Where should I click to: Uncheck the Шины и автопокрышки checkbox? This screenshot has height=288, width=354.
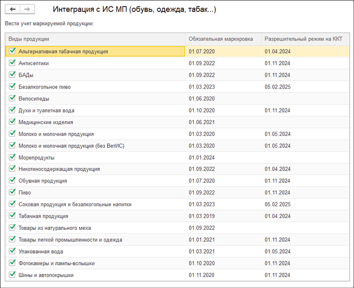12,275
